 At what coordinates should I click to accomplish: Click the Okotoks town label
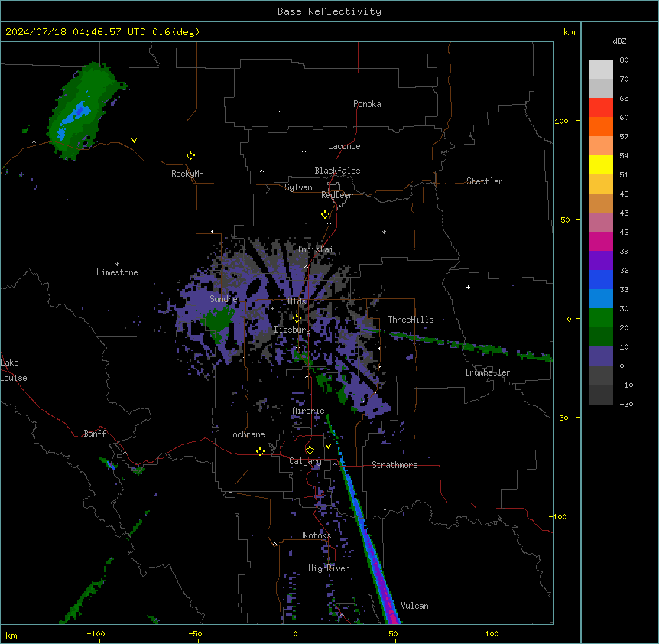point(315,535)
